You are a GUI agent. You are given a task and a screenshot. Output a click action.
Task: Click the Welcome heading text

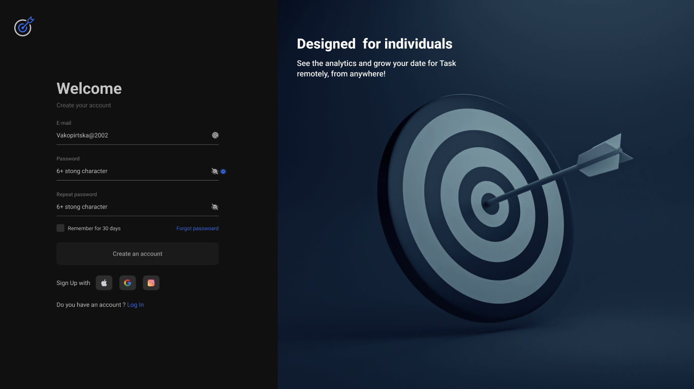tap(89, 89)
